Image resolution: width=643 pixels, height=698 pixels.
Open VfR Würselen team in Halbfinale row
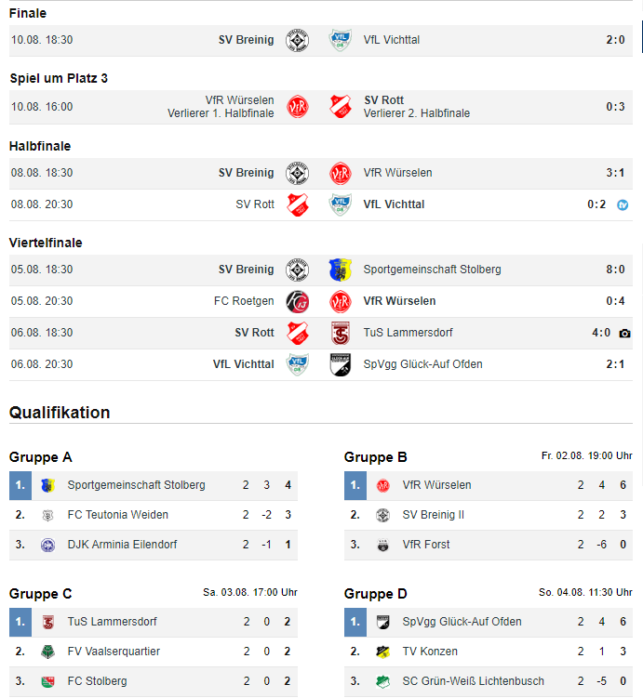click(x=397, y=173)
